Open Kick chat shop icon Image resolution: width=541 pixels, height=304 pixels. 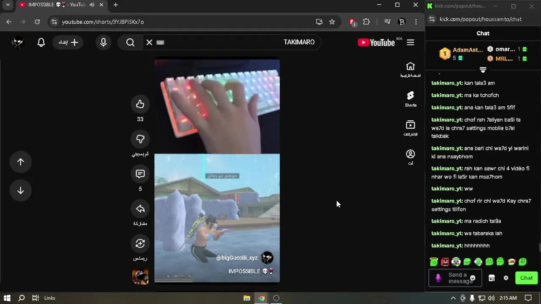tap(492, 278)
